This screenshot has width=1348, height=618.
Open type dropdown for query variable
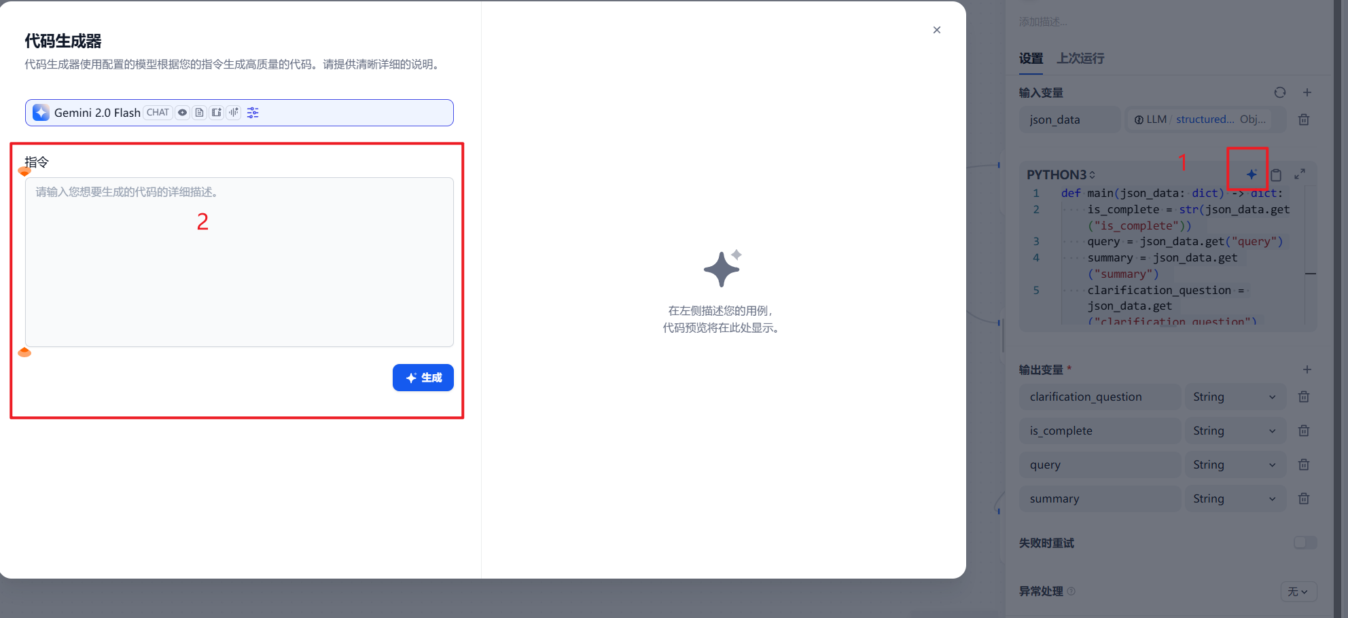tap(1235, 465)
